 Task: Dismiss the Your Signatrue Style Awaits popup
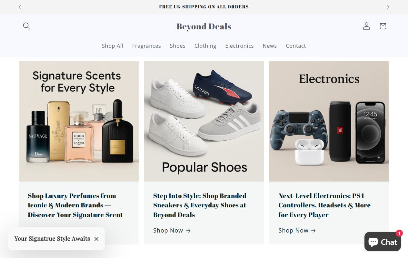coord(96,239)
